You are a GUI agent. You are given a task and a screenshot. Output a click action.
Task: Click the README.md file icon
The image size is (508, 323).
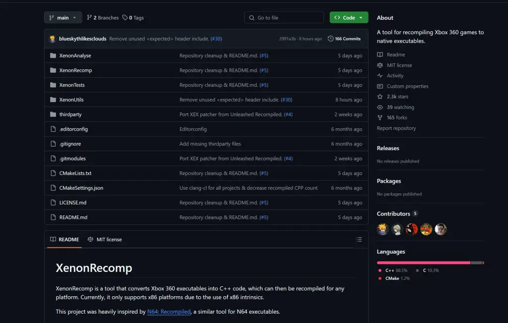53,217
